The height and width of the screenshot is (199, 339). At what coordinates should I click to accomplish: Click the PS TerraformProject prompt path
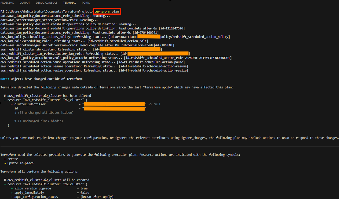(46, 12)
